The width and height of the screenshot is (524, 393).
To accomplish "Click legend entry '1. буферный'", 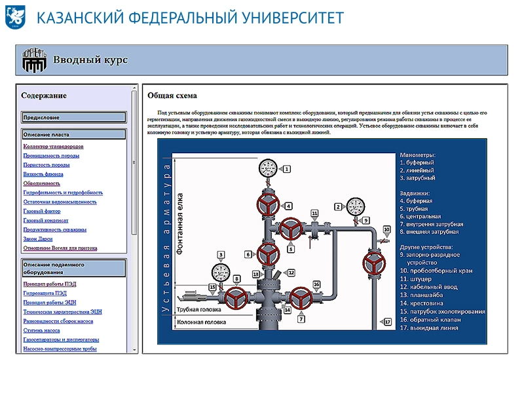I will (417, 162).
